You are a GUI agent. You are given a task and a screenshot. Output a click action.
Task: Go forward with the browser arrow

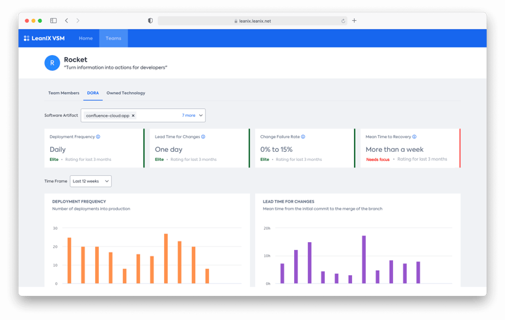point(77,21)
